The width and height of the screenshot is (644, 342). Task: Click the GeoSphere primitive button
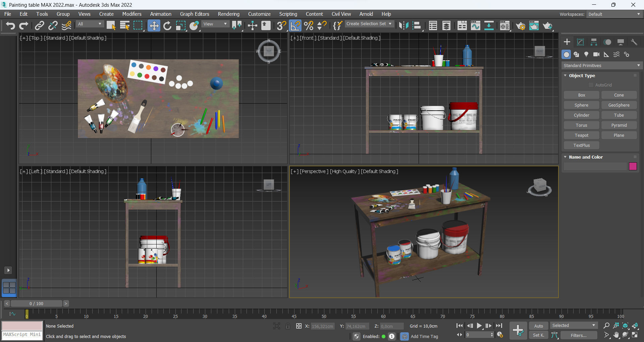(x=619, y=105)
